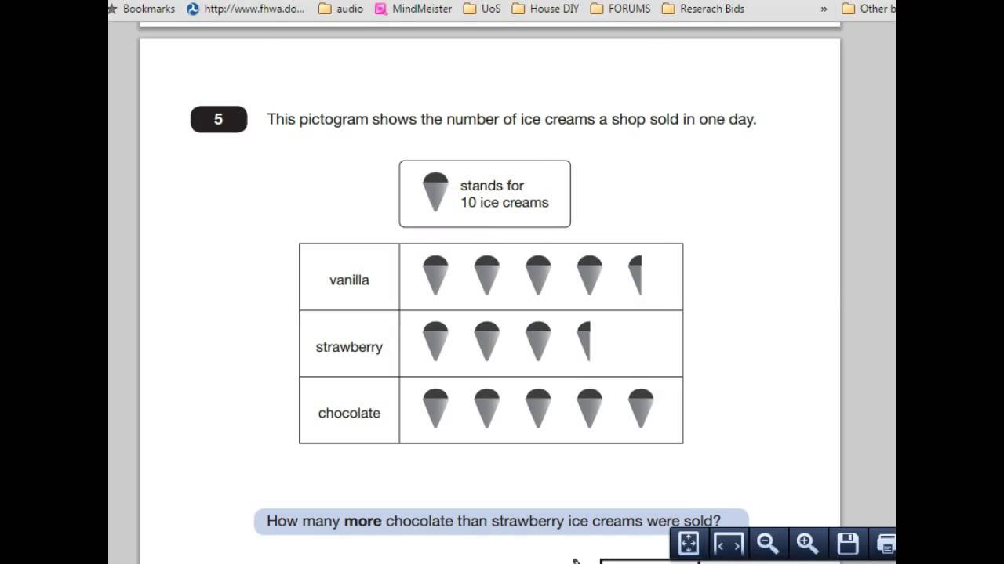The image size is (1004, 564).
Task: Open the audio bookmarks folder
Action: [341, 9]
